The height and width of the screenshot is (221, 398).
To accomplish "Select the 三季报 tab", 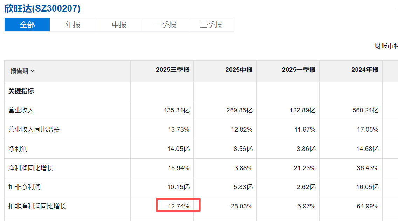I will tap(211, 25).
